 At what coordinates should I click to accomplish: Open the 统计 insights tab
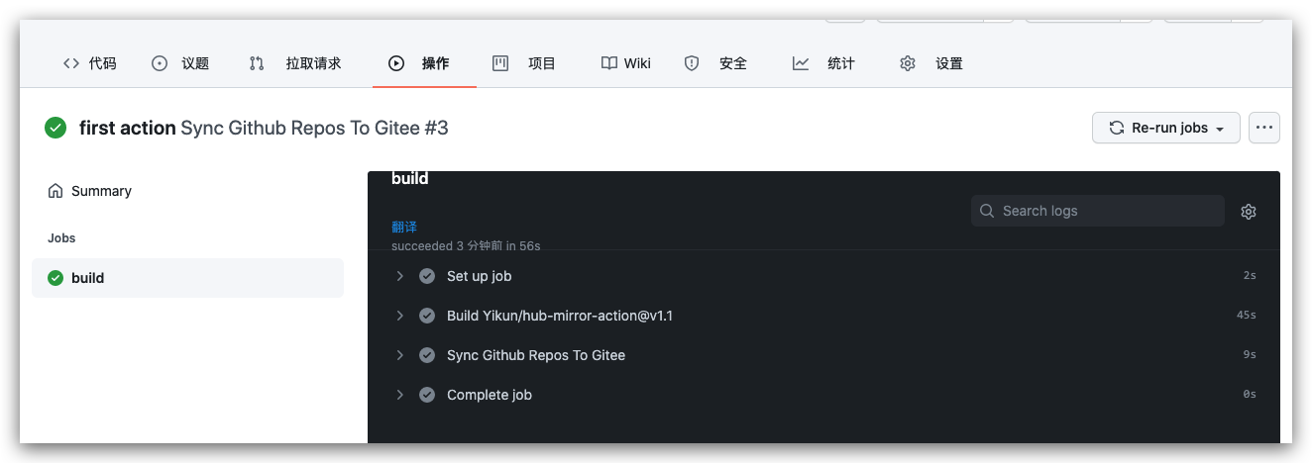824,63
